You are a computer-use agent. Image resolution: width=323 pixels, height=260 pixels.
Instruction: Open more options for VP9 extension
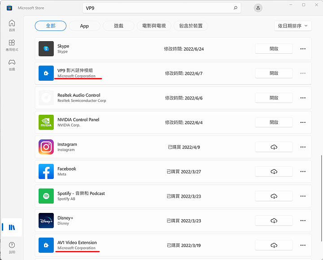point(303,73)
